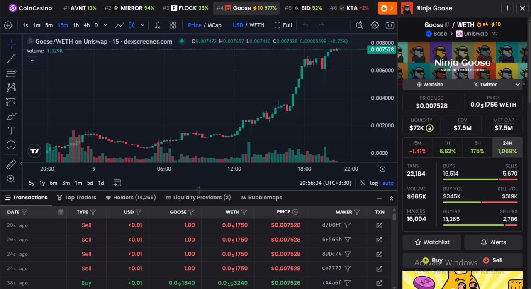Open the Bubblemaps tab

[x=261, y=198]
